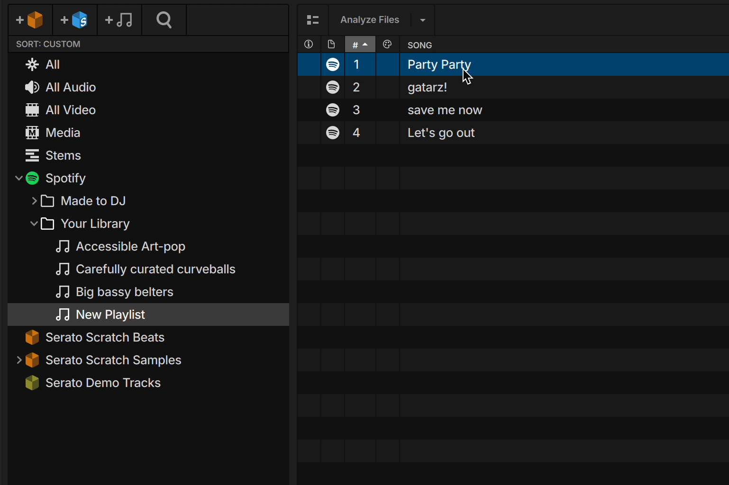Select the song Party Party
This screenshot has width=729, height=485.
pyautogui.click(x=439, y=64)
